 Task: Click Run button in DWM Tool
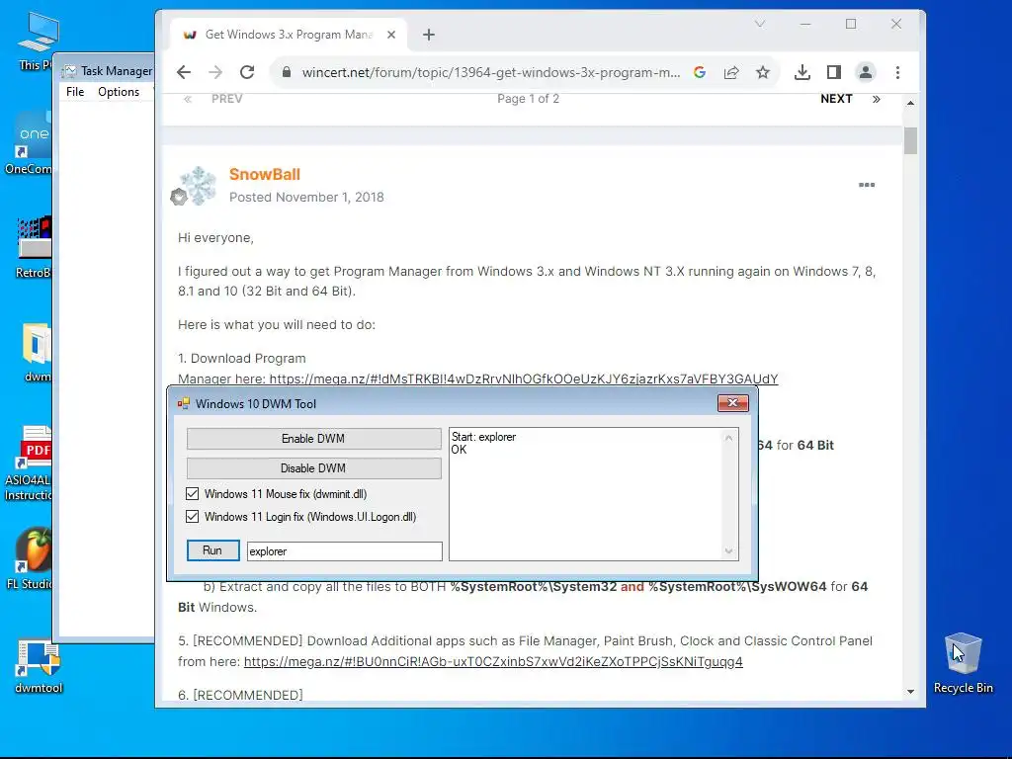click(x=213, y=550)
